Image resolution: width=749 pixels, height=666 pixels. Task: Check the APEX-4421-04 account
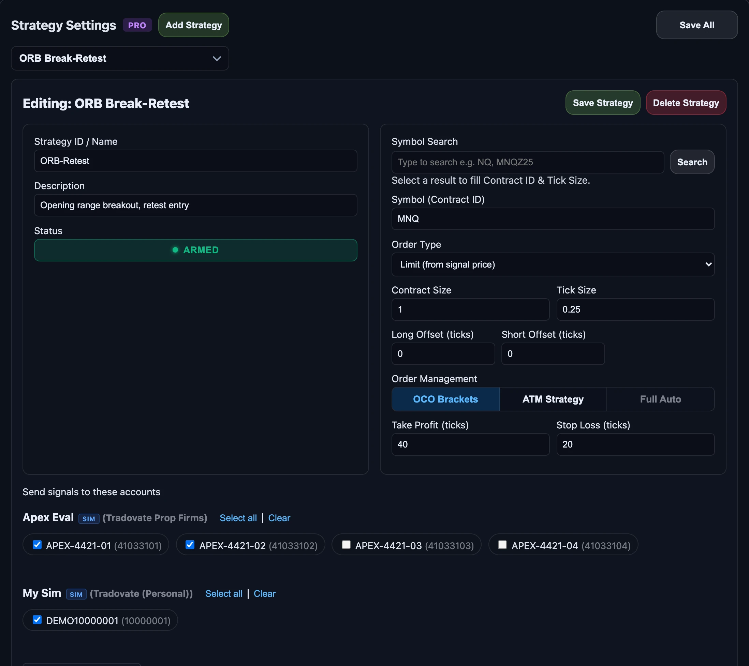(x=502, y=545)
